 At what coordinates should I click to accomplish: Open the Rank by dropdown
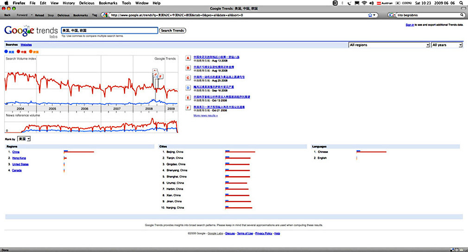[24, 139]
